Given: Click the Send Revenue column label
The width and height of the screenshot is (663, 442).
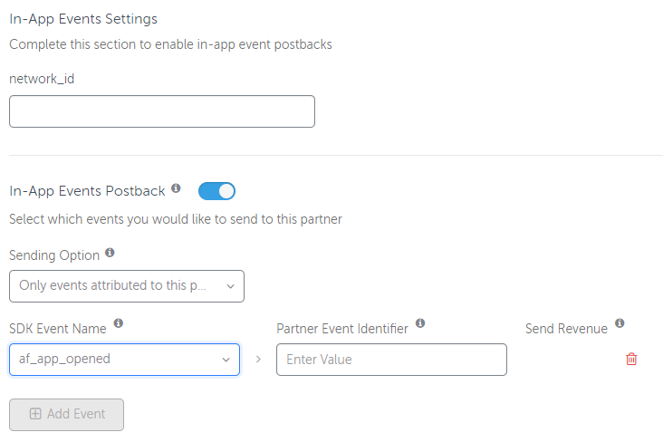Looking at the screenshot, I should [x=566, y=329].
